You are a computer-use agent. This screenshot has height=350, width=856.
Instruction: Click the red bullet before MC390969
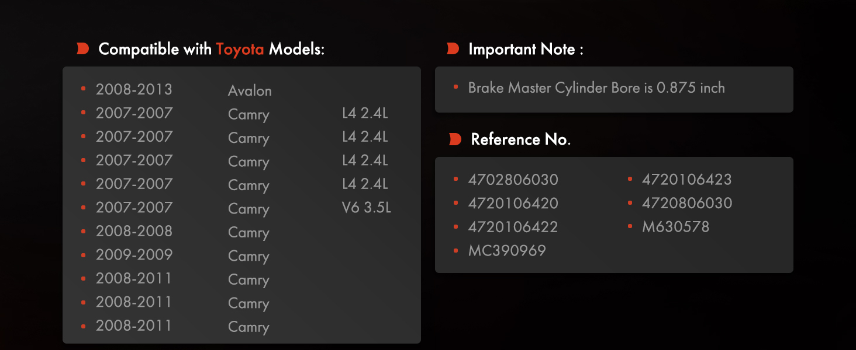(455, 250)
